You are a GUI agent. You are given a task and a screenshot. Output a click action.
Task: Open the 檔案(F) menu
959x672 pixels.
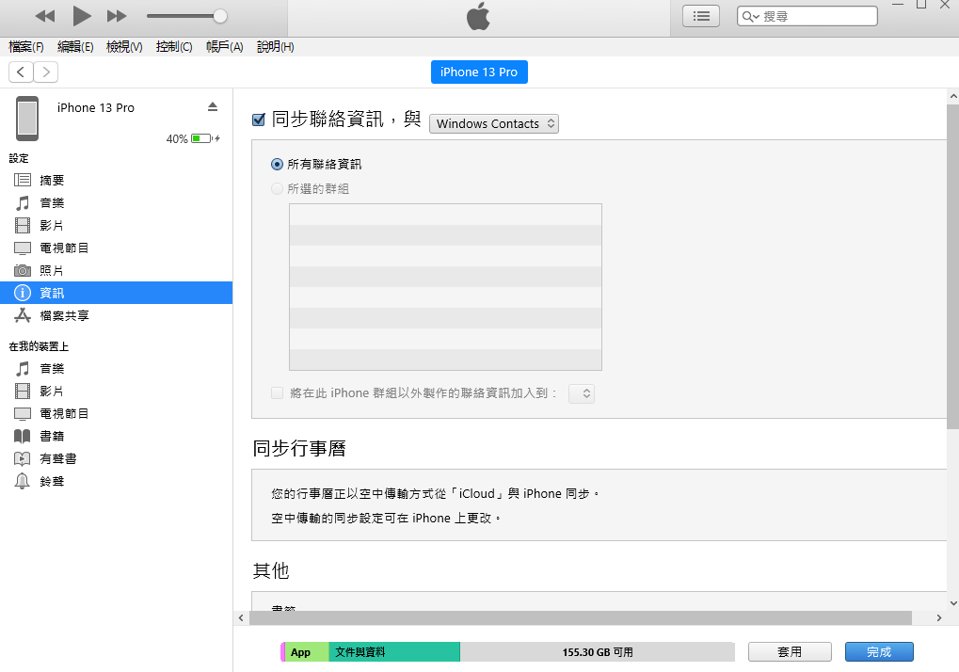[26, 47]
